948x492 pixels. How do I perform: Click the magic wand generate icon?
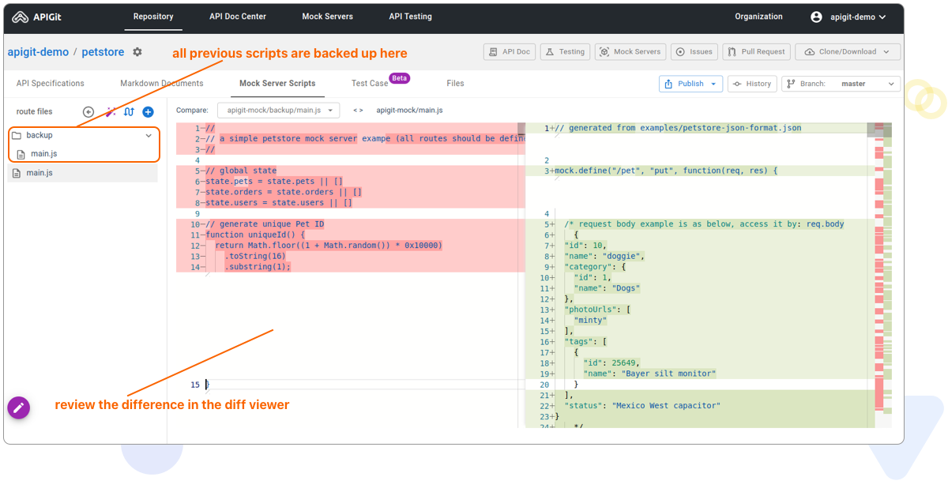point(111,112)
